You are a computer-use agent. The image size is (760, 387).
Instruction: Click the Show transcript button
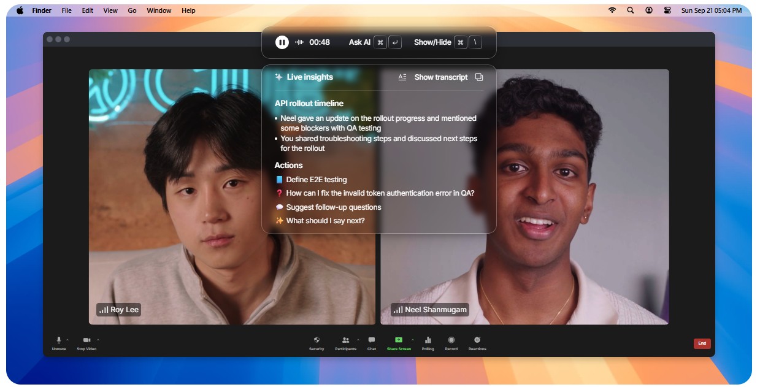[x=440, y=77]
